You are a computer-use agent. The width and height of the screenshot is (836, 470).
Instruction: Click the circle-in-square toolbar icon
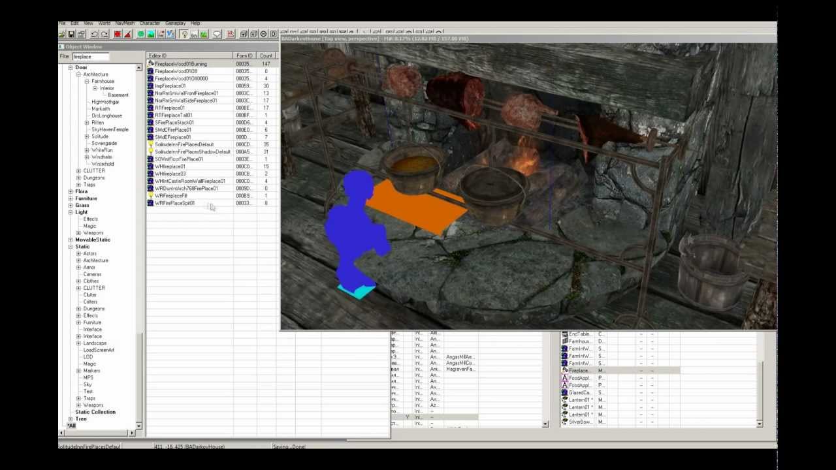pyautogui.click(x=264, y=34)
